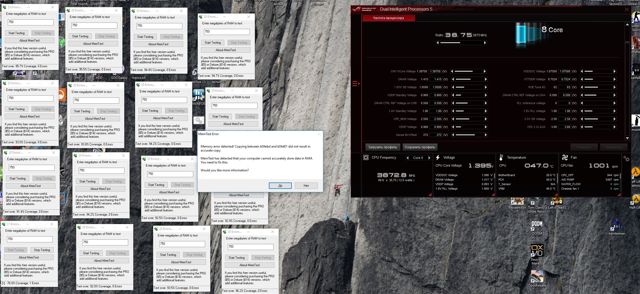The height and width of the screenshot is (294, 640).
Task: Click the Загрузить профиль button
Action: [x=383, y=147]
